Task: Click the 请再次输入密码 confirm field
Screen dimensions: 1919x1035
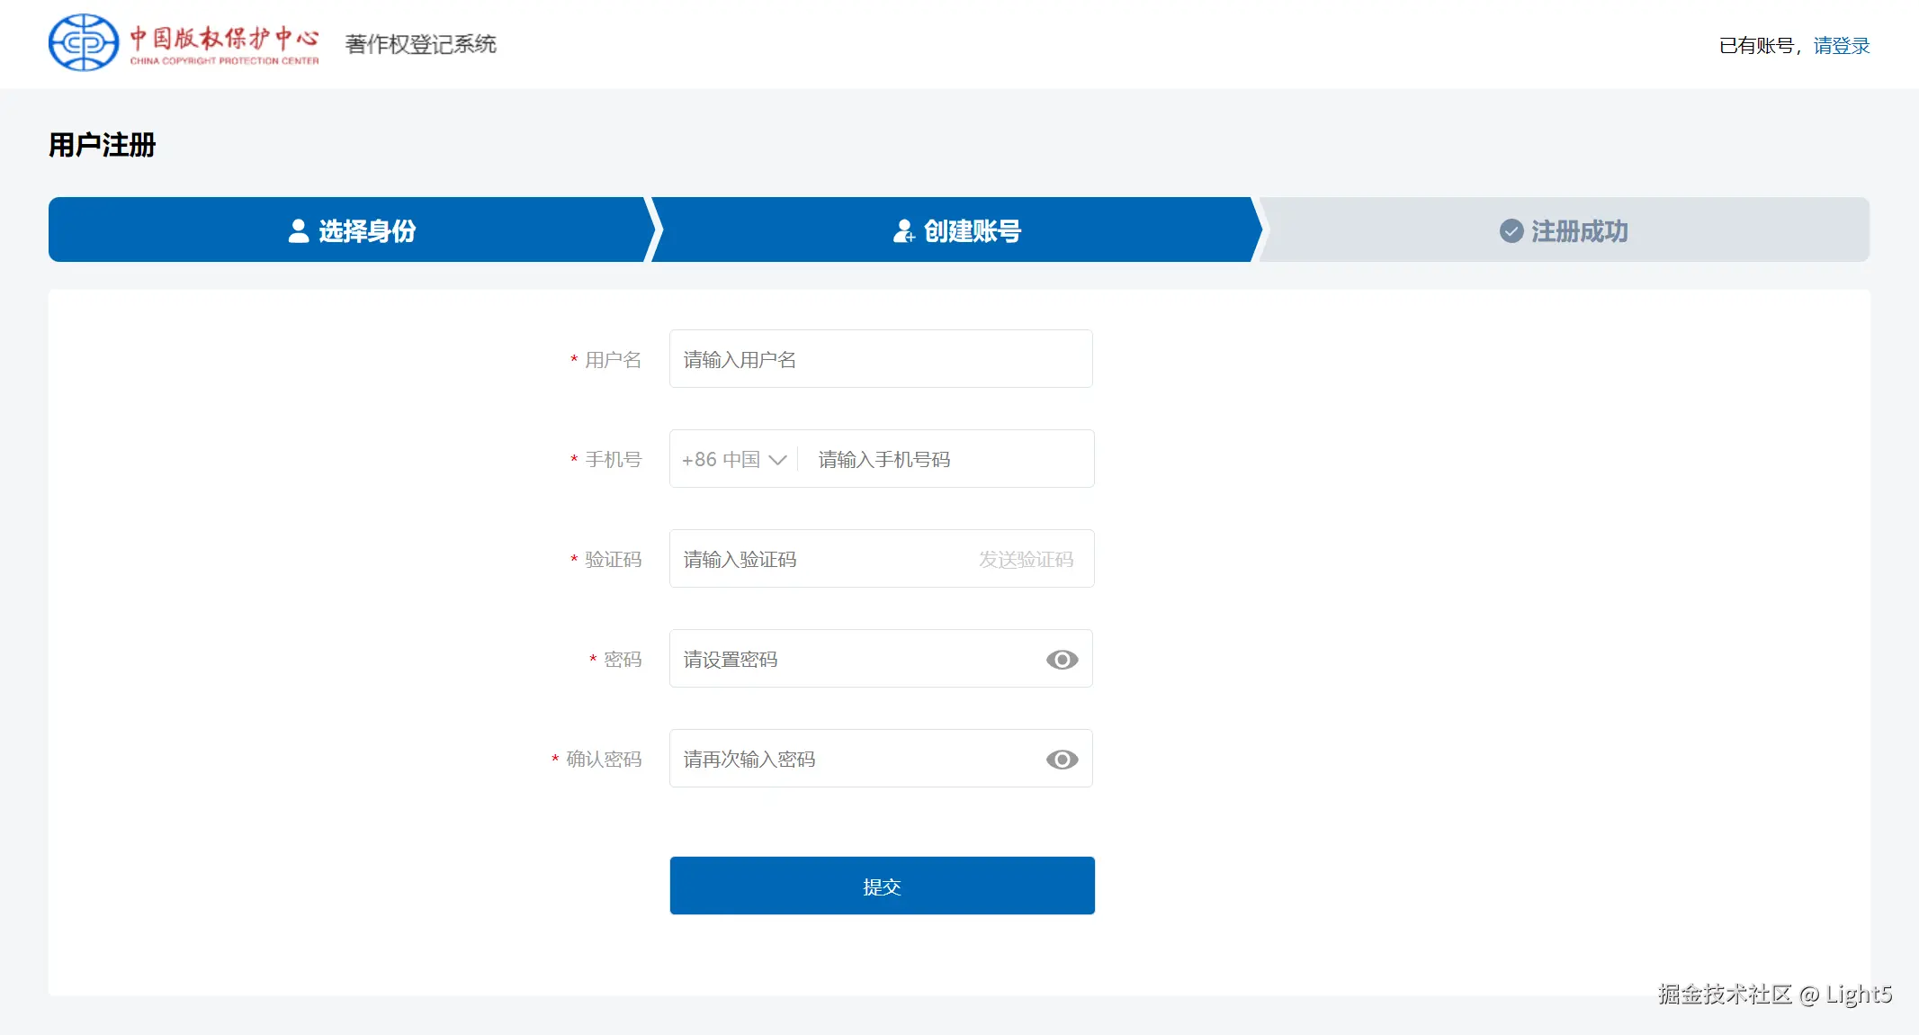Action: pos(855,760)
